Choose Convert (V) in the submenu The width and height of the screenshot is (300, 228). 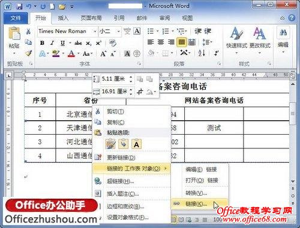point(200,193)
